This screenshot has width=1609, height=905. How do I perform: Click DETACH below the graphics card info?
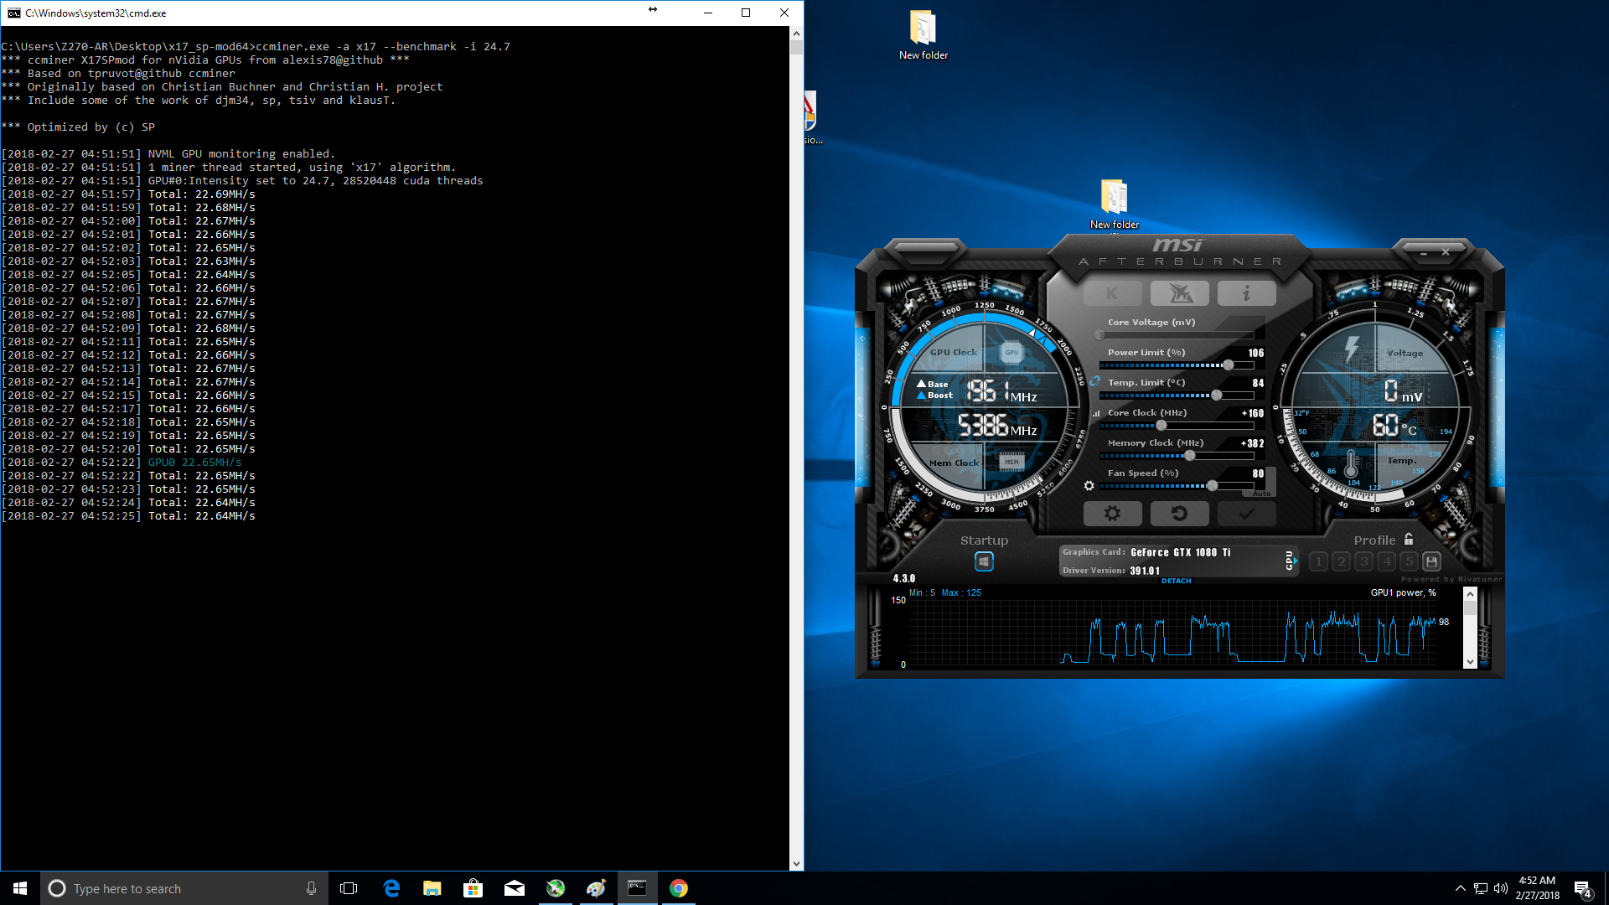pyautogui.click(x=1177, y=581)
